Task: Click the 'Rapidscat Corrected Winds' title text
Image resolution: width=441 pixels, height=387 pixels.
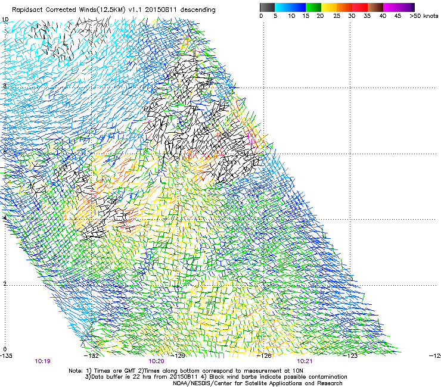Action: [x=55, y=10]
